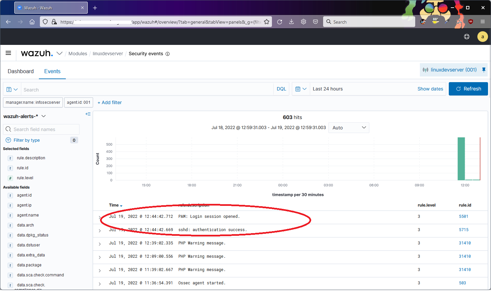This screenshot has height=291, width=491.
Task: Click the Security events info icon
Action: pos(168,54)
